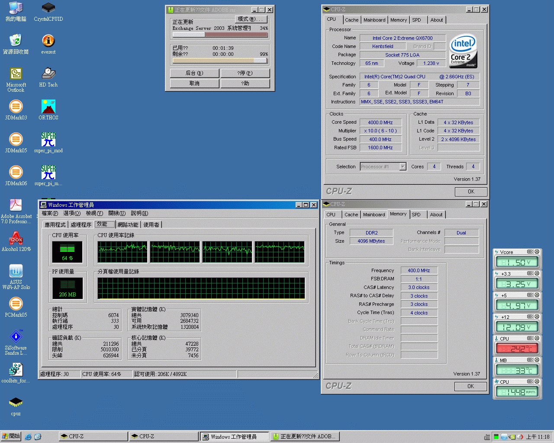Image resolution: width=554 pixels, height=443 pixels.
Task: Switch to Cache tab in upper CPU-Z
Action: pyautogui.click(x=351, y=20)
